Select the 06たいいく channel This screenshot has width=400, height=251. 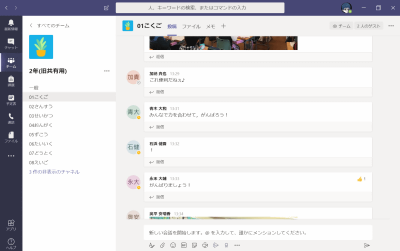coord(69,144)
